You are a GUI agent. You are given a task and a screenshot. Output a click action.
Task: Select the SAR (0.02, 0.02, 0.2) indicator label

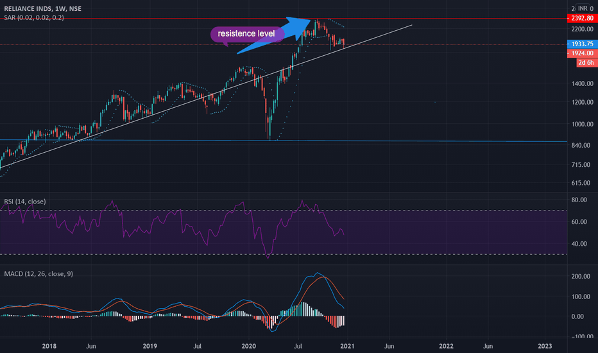click(x=34, y=17)
